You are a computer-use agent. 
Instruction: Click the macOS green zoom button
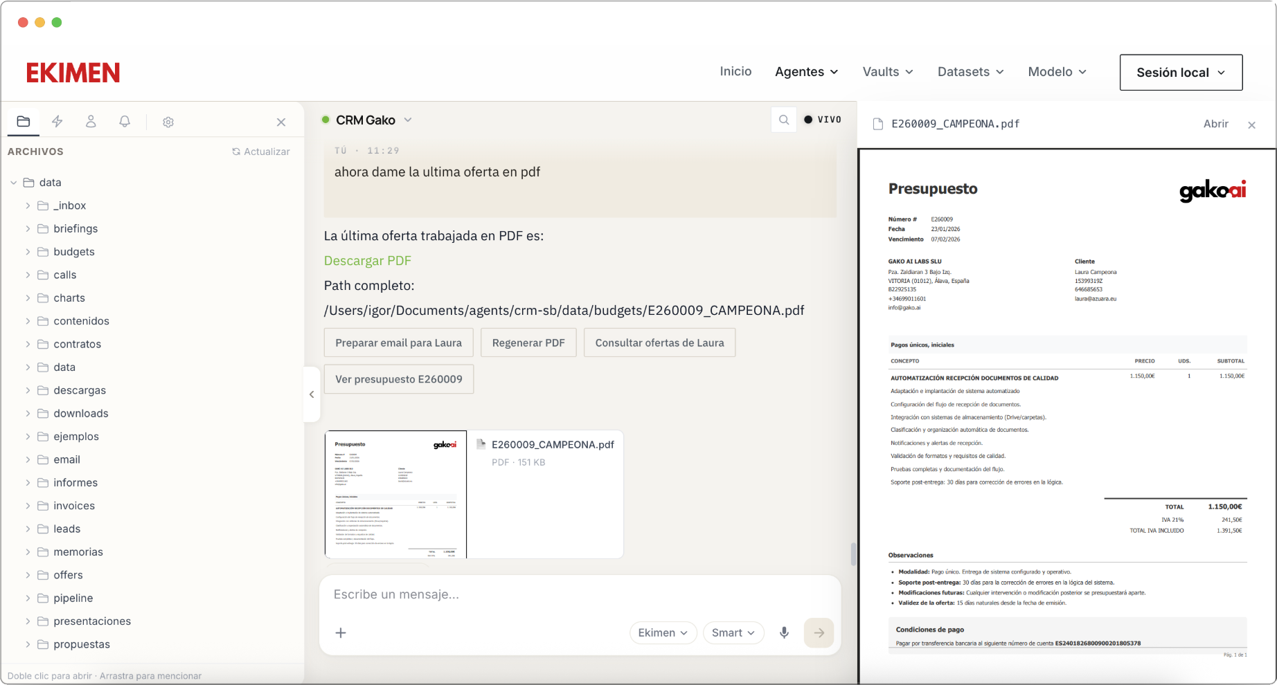[x=57, y=22]
